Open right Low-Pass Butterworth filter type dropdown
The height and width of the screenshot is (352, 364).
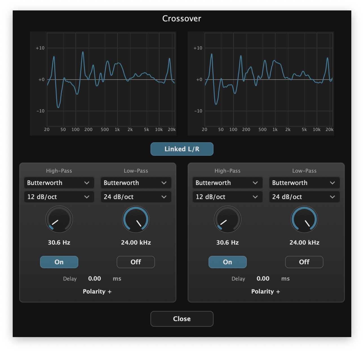(x=304, y=183)
